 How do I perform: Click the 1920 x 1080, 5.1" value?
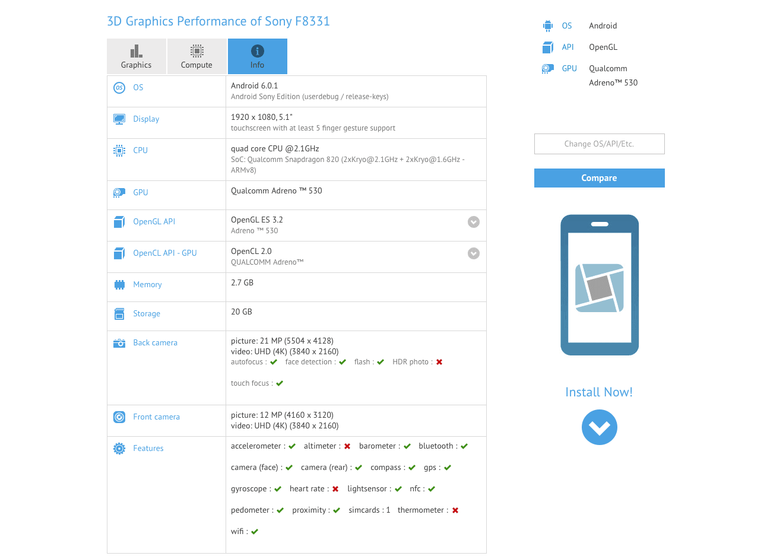[x=262, y=117]
